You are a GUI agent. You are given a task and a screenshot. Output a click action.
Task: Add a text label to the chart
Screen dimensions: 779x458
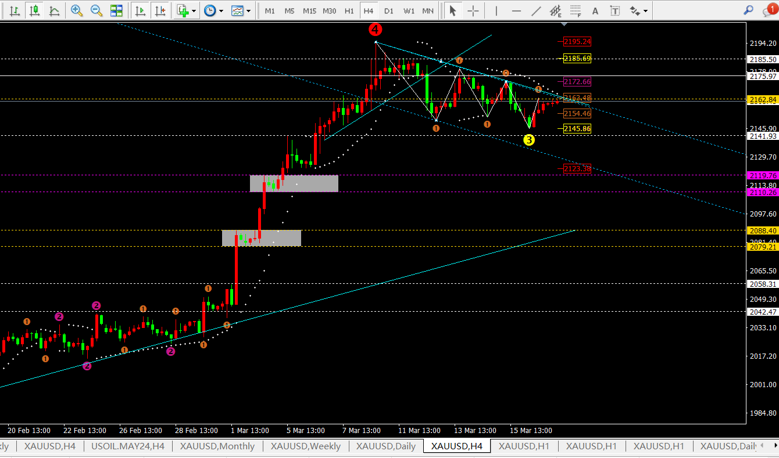click(595, 10)
